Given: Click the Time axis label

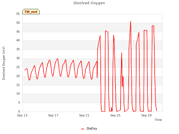Looking at the screenshot, I should tap(158, 120).
